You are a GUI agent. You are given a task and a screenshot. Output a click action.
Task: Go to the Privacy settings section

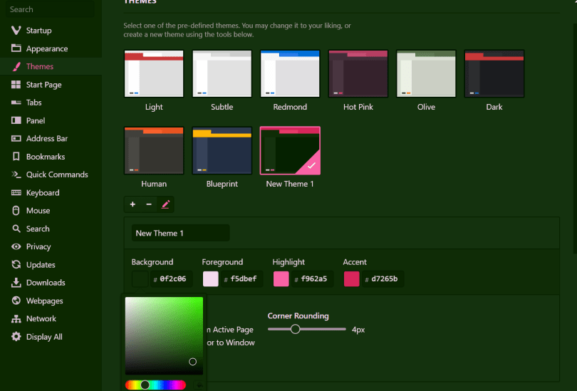click(38, 247)
